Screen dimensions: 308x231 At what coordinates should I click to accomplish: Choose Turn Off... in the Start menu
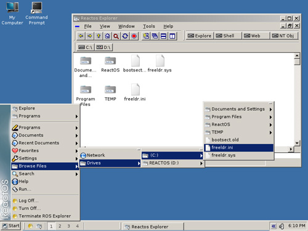click(x=45, y=208)
